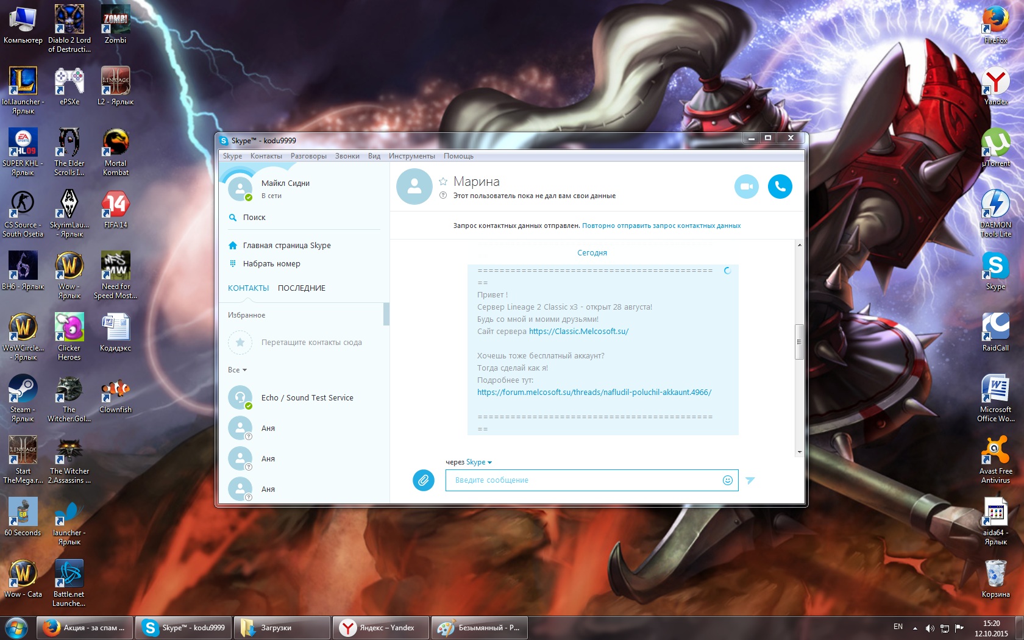Open Avast Free Antivirus desktop icon
Screen dimensions: 1024x640
tap(996, 460)
